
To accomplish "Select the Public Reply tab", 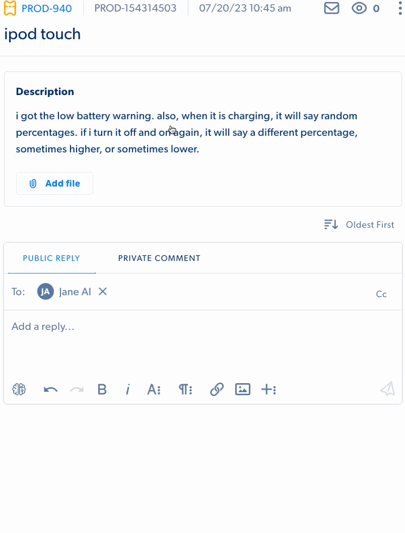I will click(x=51, y=258).
